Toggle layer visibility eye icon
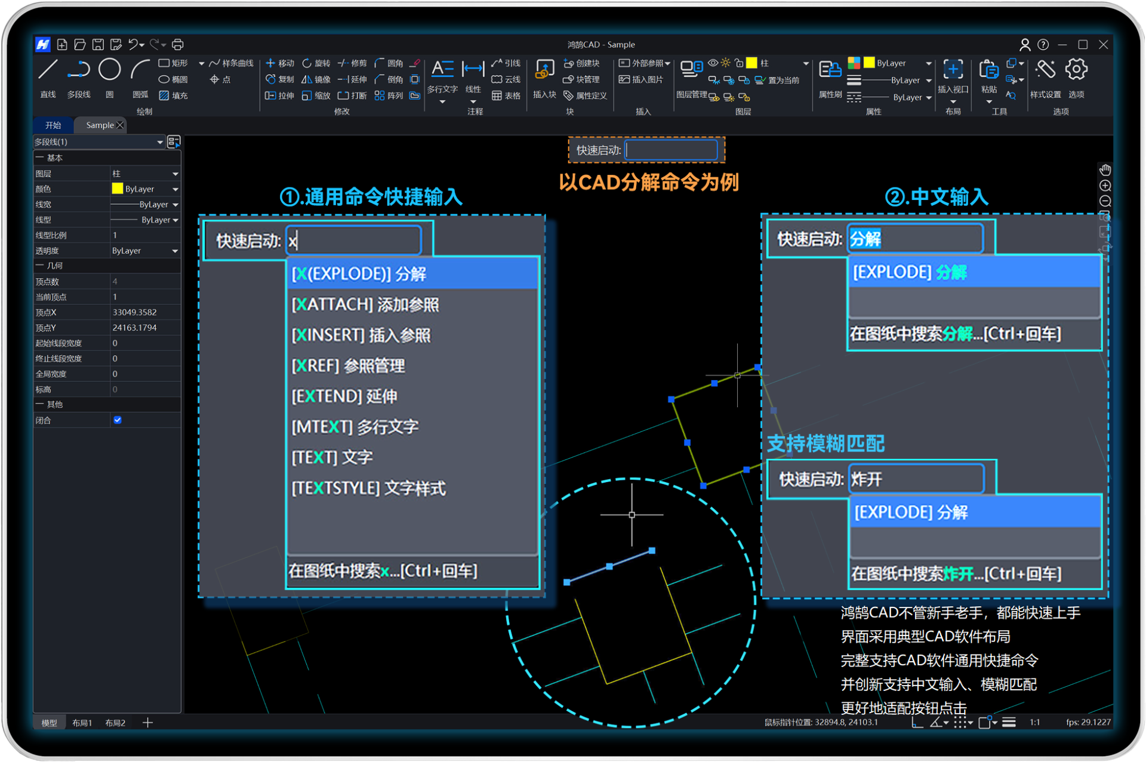This screenshot has width=1146, height=762. click(713, 63)
